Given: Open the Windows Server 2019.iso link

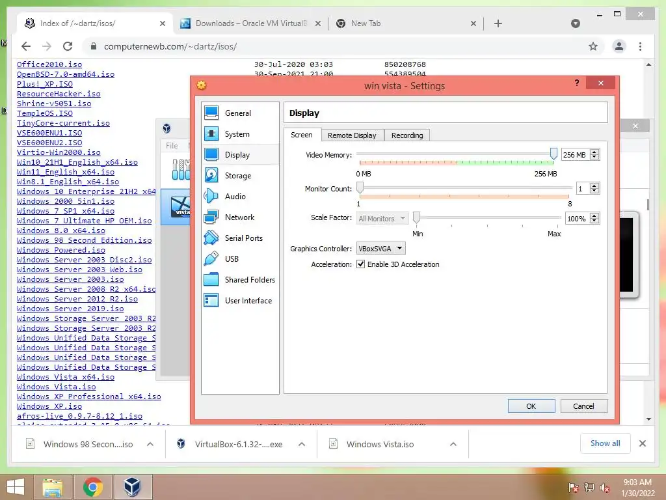Looking at the screenshot, I should (70, 308).
